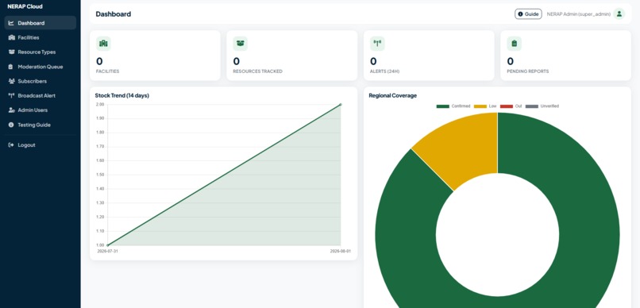Click the Alerts (24H) card tower icon
The image size is (640, 308).
377,44
